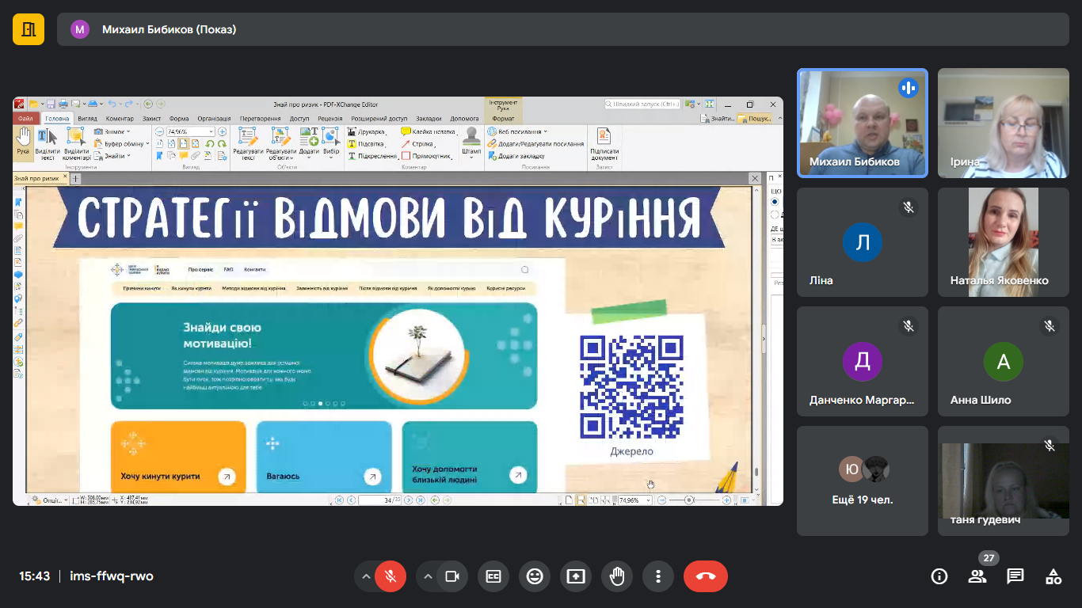
Task: Select the Підкреслення underline tool
Action: coord(373,156)
